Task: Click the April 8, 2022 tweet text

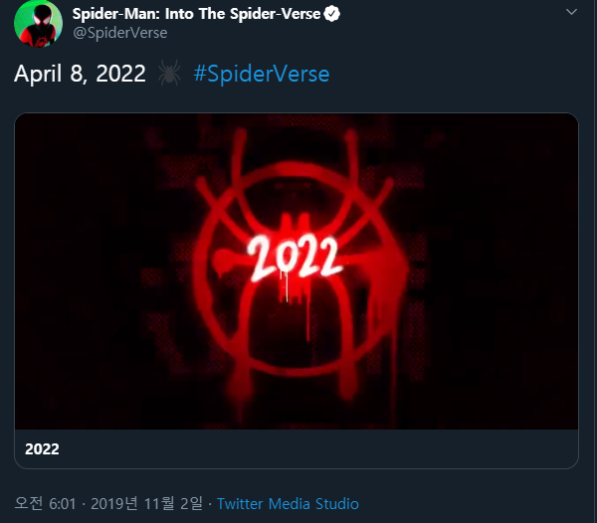Action: pyautogui.click(x=80, y=75)
